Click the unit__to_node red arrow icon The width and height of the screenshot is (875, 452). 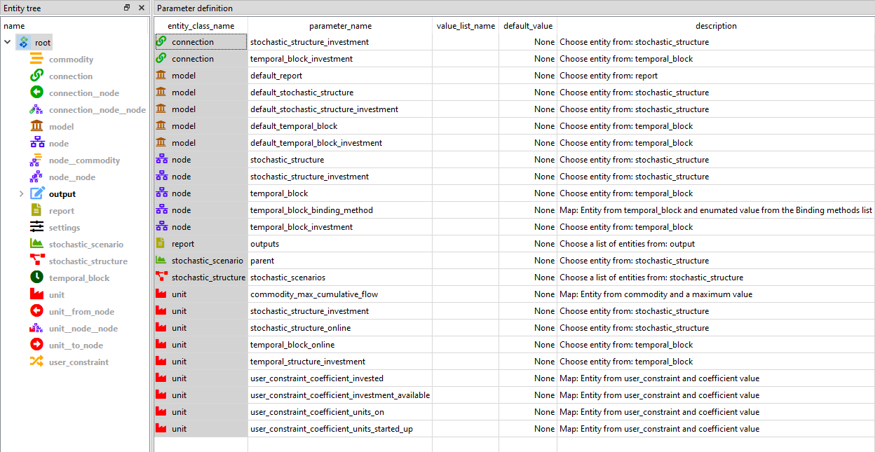[x=36, y=345]
